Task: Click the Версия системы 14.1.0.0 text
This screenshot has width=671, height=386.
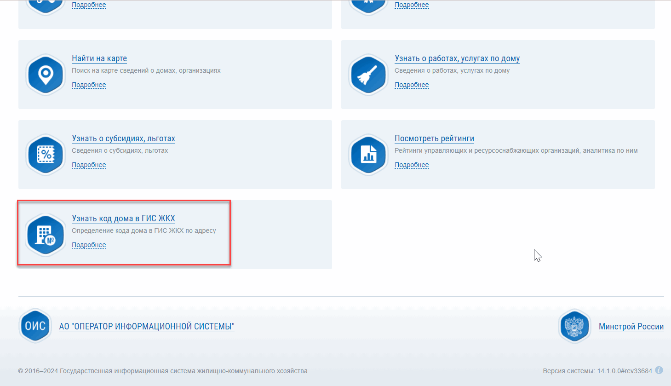Action: 597,371
